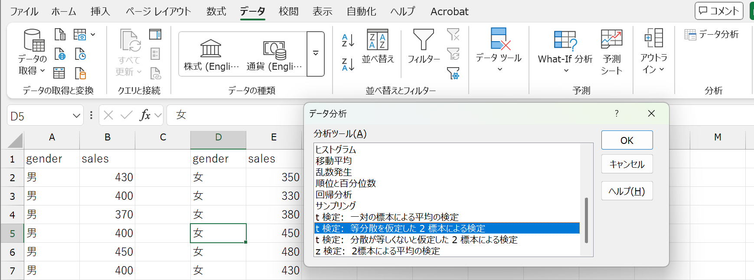This screenshot has height=280, width=754.
Task: Select column D header
Action: click(218, 137)
